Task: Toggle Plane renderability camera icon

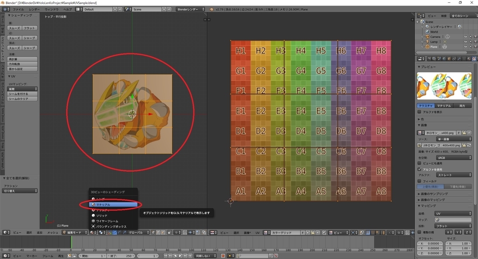Action: pos(475,47)
